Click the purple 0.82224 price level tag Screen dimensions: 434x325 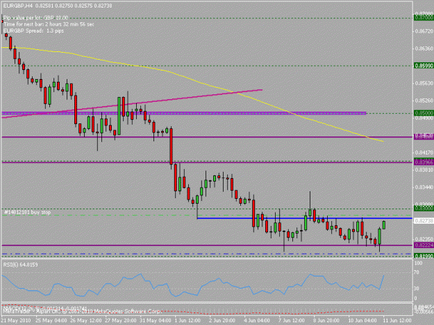click(x=424, y=245)
